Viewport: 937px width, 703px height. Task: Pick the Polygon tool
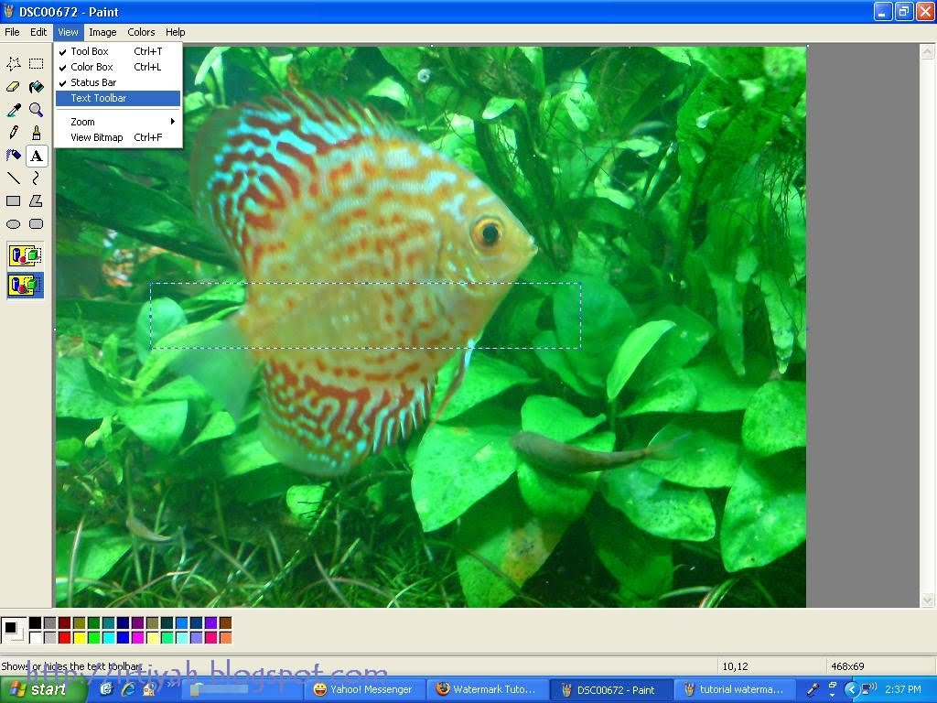pos(36,200)
